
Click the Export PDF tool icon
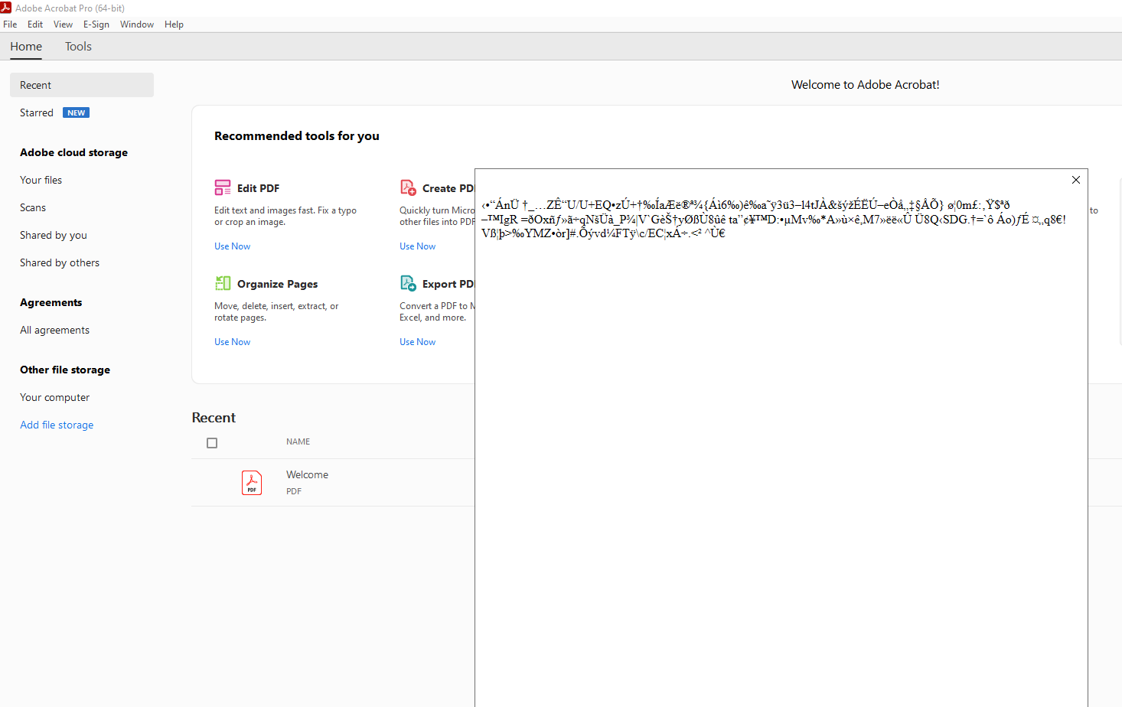[408, 283]
